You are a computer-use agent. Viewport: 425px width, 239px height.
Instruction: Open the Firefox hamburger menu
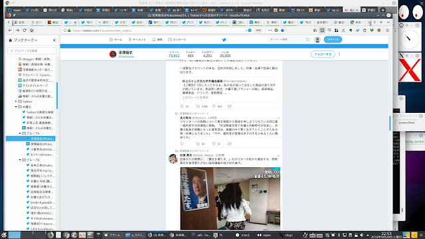(x=388, y=31)
